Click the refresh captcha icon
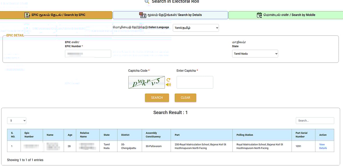 pos(168,80)
